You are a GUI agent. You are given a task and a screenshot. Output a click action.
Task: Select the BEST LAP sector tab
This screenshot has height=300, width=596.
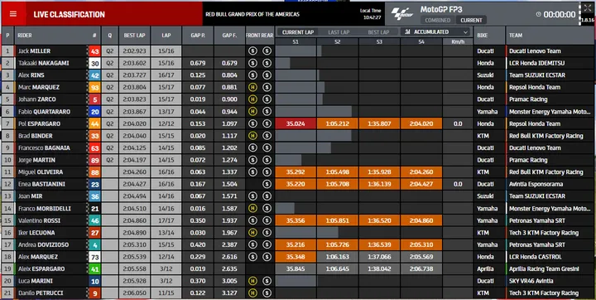[378, 32]
